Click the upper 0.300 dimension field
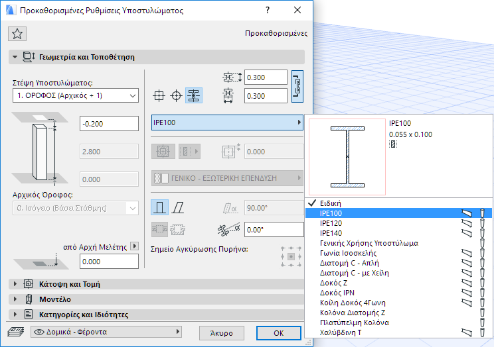The image size is (494, 347). [x=266, y=77]
